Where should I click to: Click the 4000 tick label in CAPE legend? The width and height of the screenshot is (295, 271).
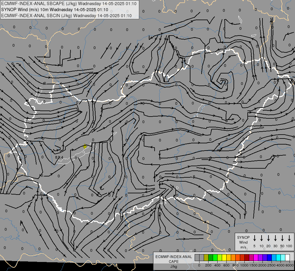click(x=281, y=265)
